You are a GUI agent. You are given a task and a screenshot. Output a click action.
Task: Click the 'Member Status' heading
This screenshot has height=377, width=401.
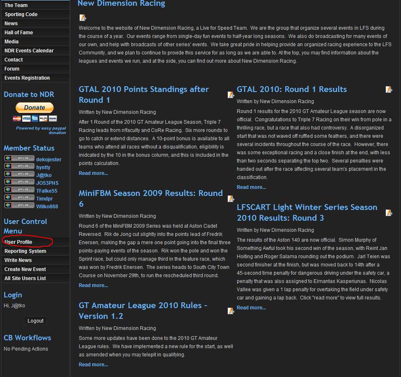coord(29,148)
